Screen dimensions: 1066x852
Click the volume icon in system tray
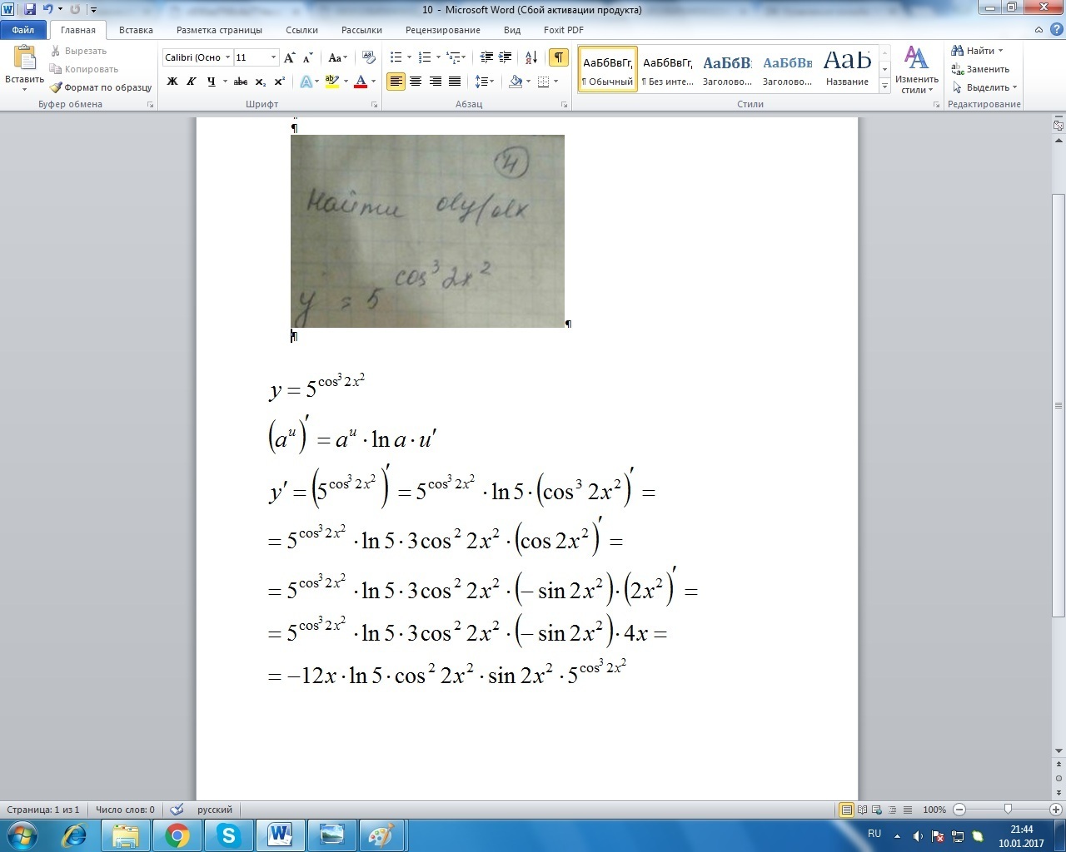[x=918, y=836]
